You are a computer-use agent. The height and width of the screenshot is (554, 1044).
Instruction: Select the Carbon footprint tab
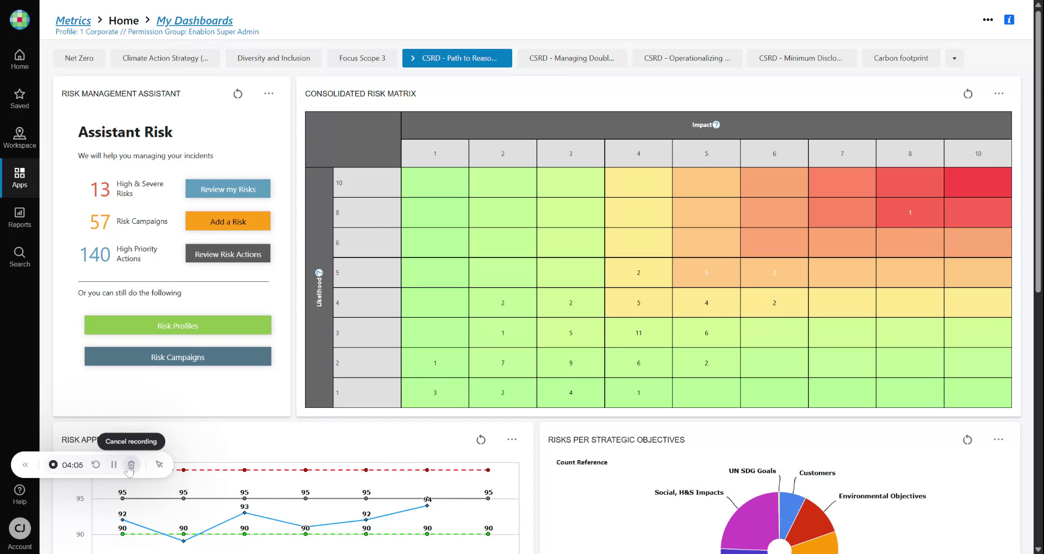coord(900,58)
